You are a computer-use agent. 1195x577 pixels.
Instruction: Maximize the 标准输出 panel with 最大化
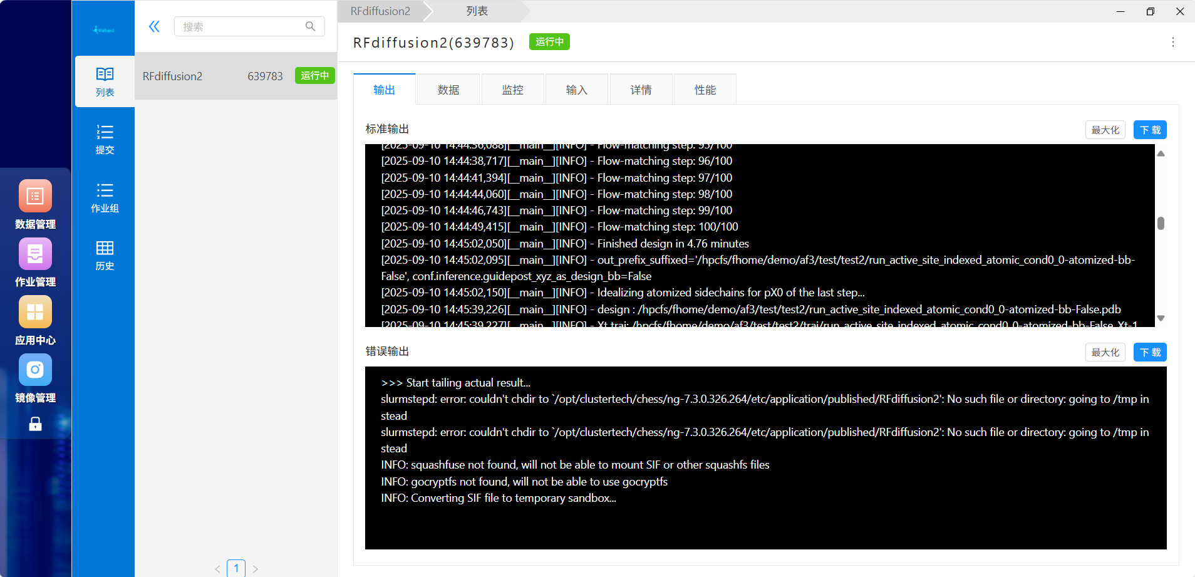click(x=1105, y=130)
